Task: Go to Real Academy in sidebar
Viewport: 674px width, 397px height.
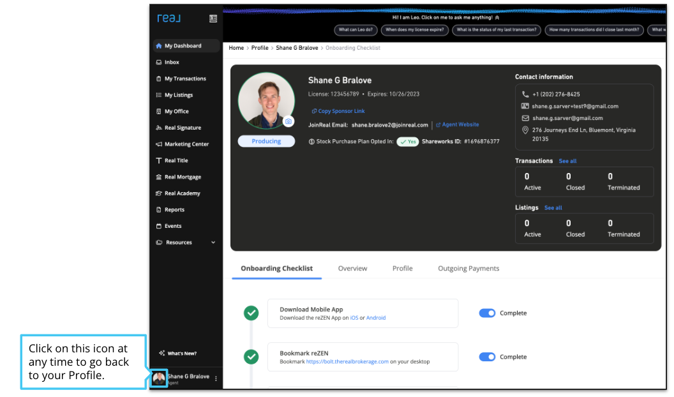Action: [182, 193]
